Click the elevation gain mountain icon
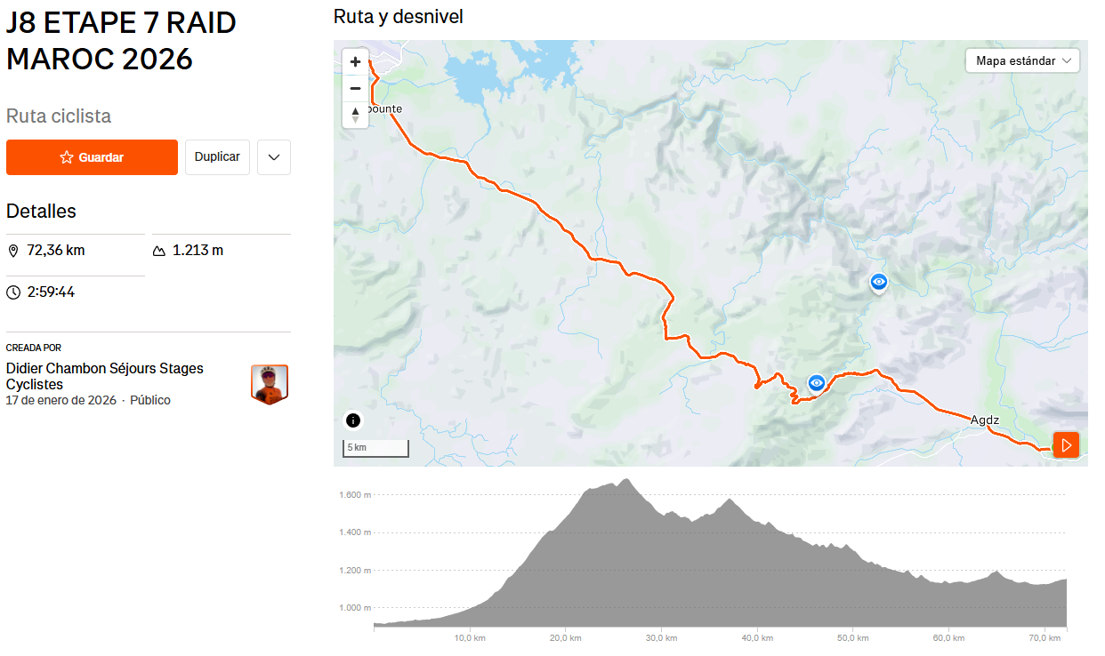Image resolution: width=1105 pixels, height=656 pixels. [x=159, y=251]
